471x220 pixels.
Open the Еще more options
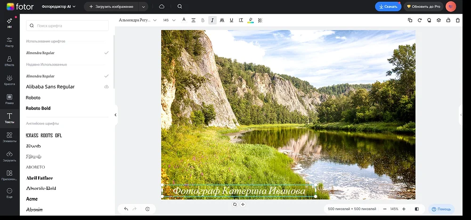[x=9, y=193]
